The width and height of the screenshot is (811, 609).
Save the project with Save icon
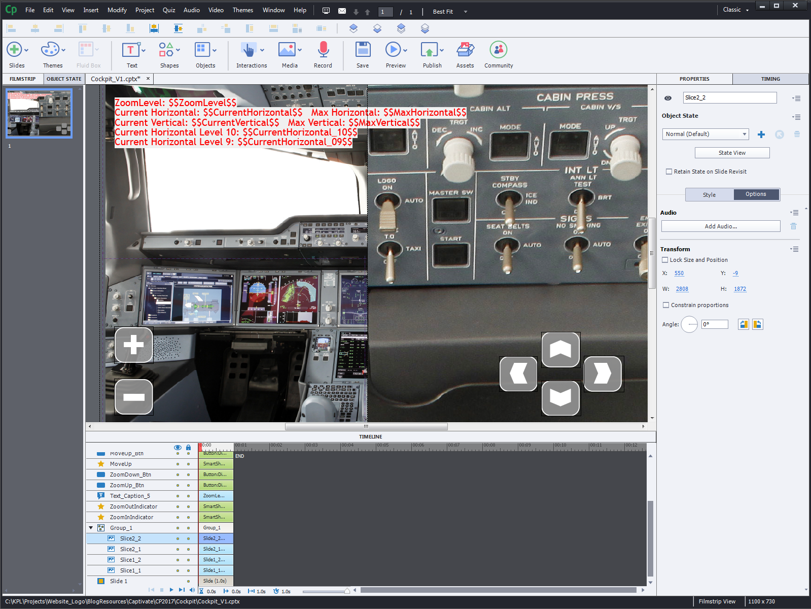[363, 50]
